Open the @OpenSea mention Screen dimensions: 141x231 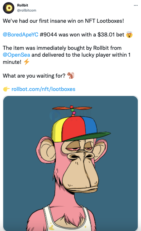17,55
